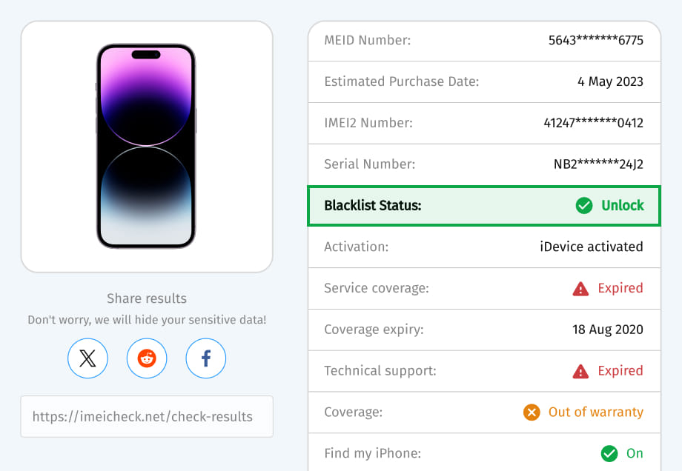Image resolution: width=682 pixels, height=471 pixels.
Task: Click the orange out-of-warranty icon
Action: point(532,412)
